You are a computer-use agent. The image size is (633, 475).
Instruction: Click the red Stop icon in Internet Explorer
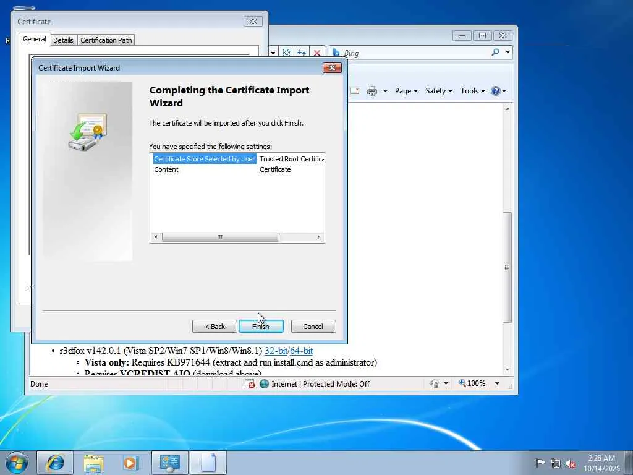point(317,53)
